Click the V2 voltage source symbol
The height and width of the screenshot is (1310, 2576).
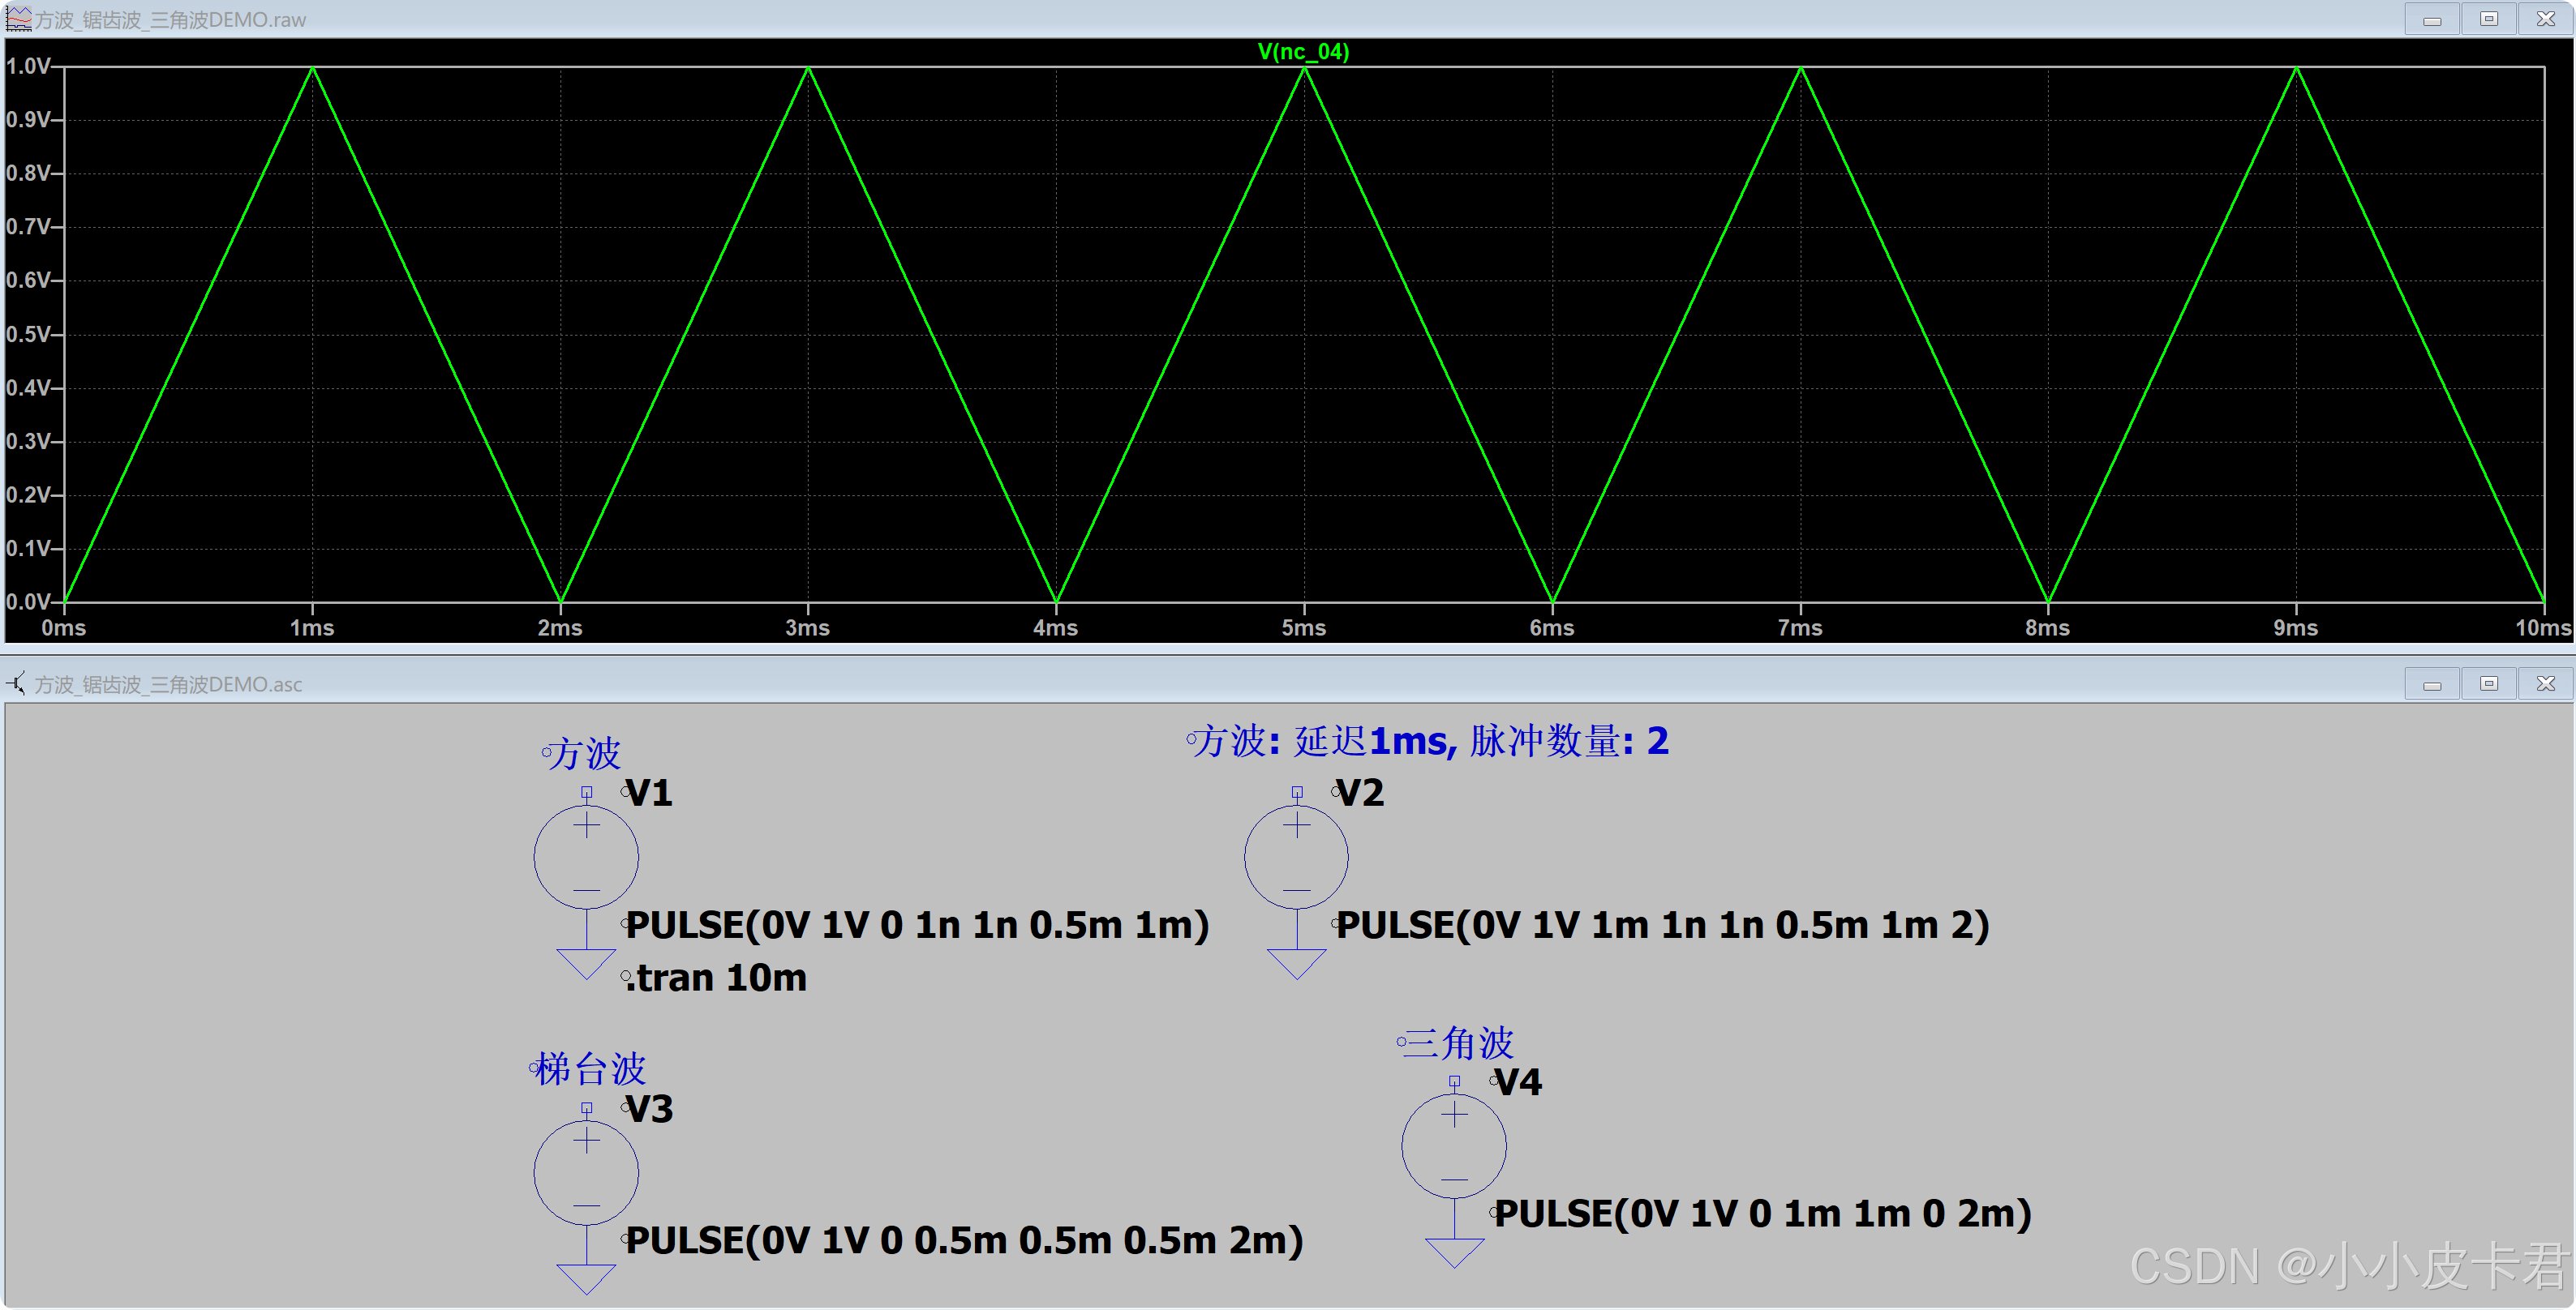[1296, 856]
